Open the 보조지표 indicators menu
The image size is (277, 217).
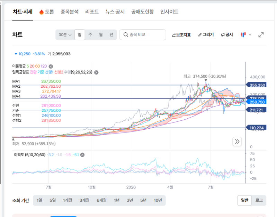[x=181, y=35]
